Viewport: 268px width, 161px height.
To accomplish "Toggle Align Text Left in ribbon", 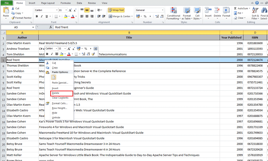I will coord(82,16).
